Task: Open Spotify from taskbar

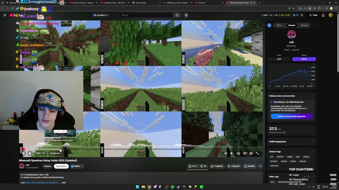Action: coord(172,187)
